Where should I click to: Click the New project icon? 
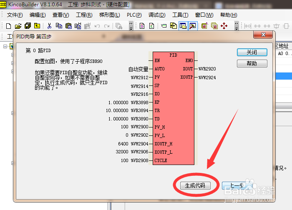tap(9, 26)
